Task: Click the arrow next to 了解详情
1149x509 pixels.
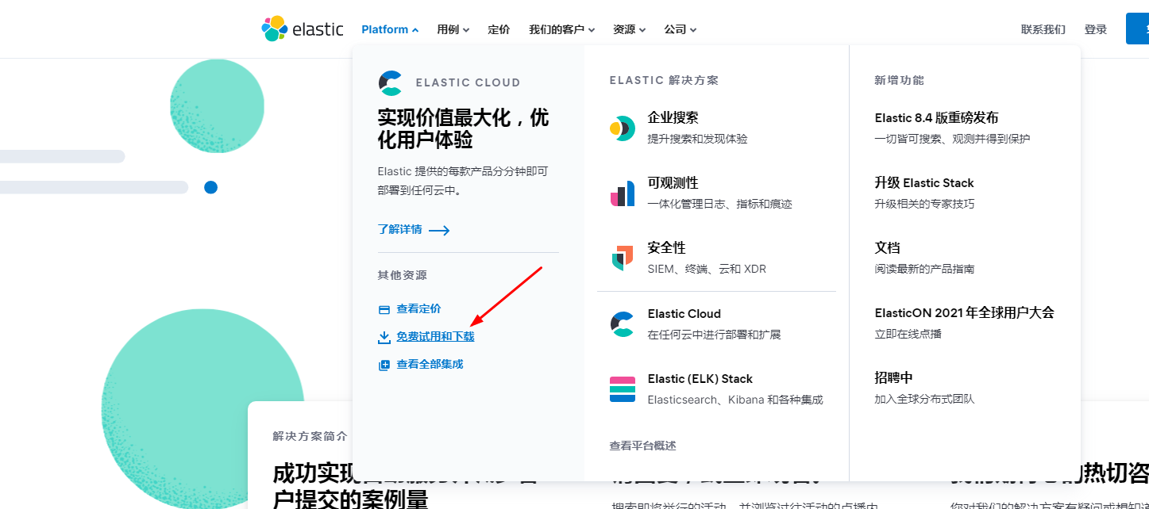Action: coord(439,230)
